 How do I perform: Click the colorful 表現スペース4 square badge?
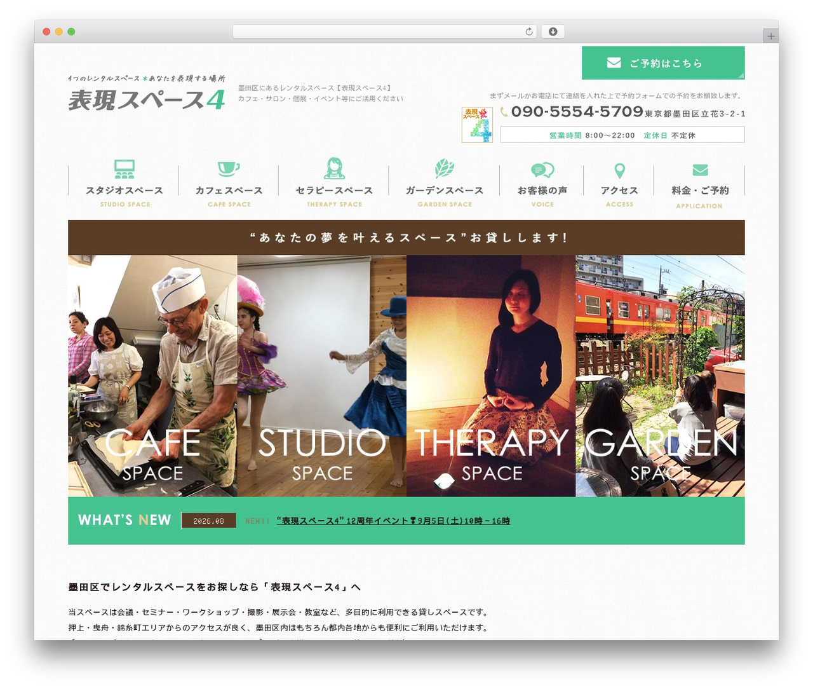[477, 125]
